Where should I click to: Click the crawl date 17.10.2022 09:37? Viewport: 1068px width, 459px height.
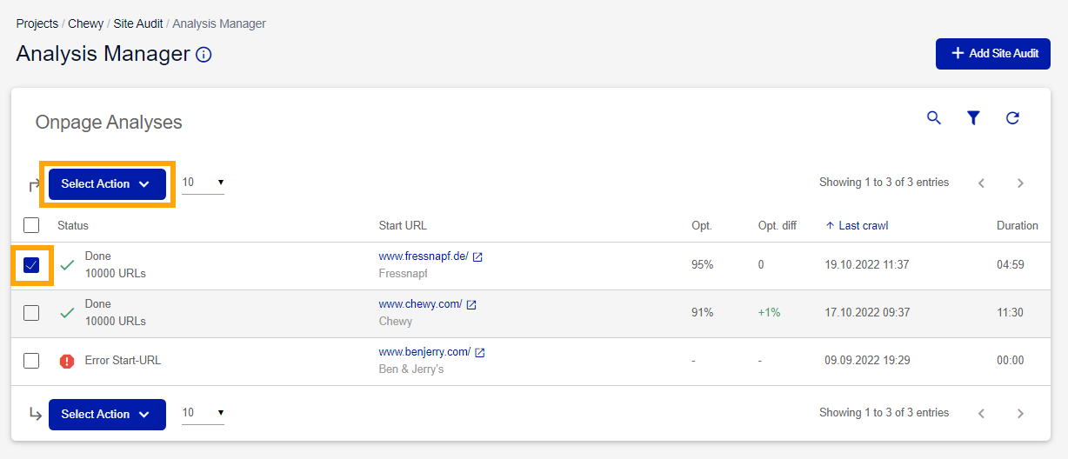pyautogui.click(x=867, y=312)
